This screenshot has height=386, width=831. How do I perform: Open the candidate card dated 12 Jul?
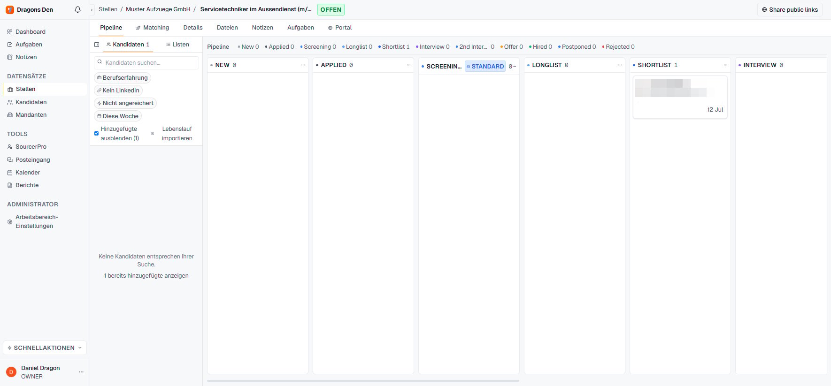pos(680,97)
